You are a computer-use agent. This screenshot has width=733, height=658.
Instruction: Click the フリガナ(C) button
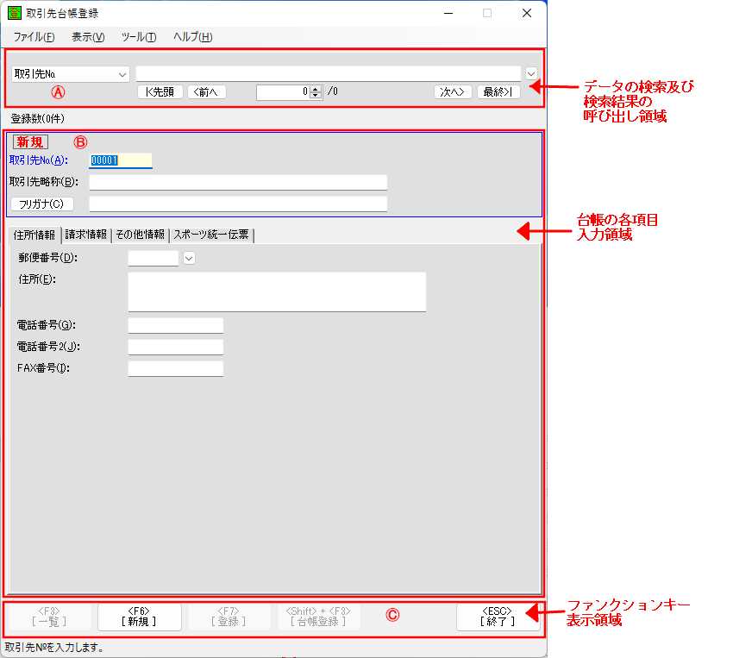click(42, 204)
